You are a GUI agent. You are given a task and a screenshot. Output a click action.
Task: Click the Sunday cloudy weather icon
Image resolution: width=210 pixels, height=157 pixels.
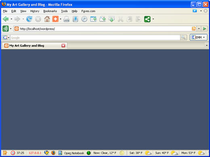[x=174, y=153]
